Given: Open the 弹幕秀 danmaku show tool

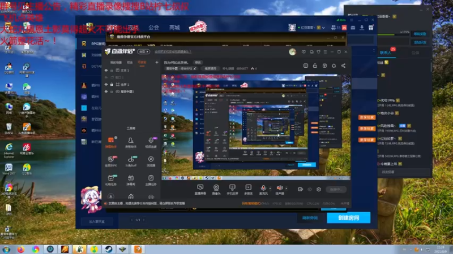Looking at the screenshot, I should coord(131,180).
